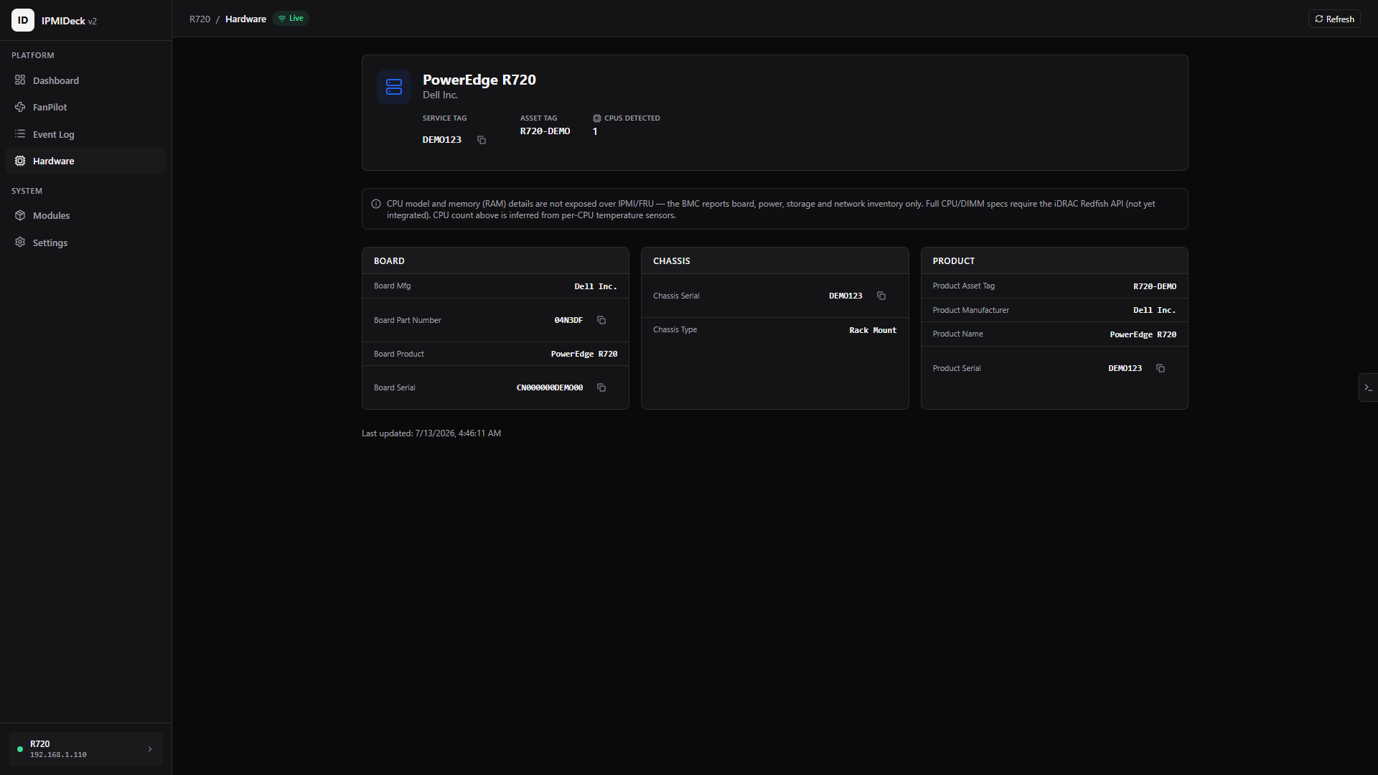
Task: Click the info icon in the notice
Action: (x=376, y=204)
